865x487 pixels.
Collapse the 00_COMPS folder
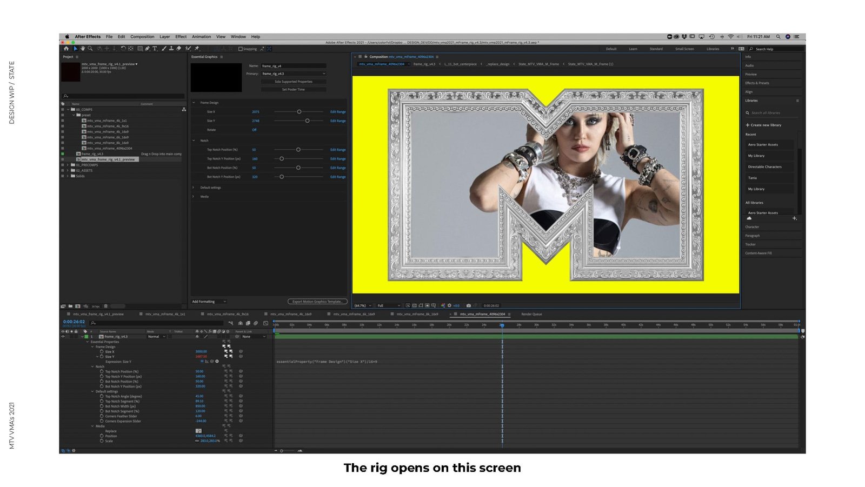pyautogui.click(x=68, y=109)
